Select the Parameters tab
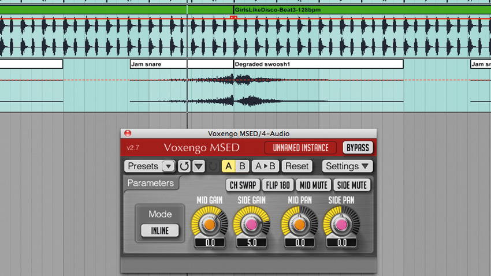 click(x=151, y=183)
